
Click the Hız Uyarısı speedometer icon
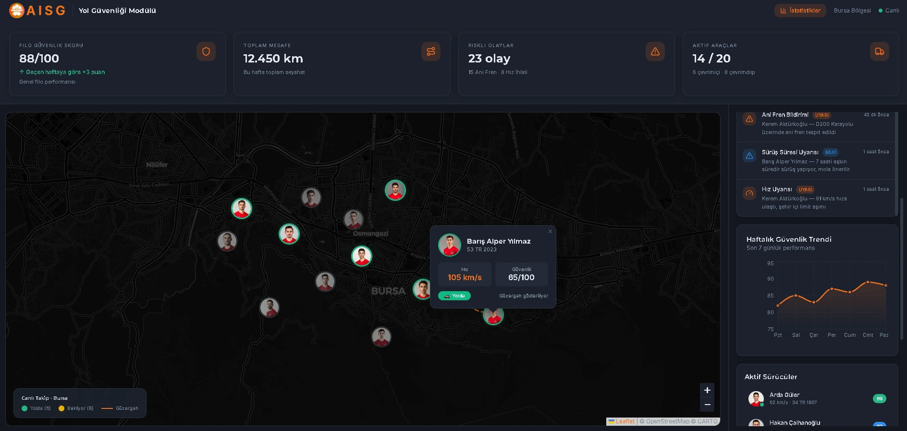pyautogui.click(x=749, y=193)
